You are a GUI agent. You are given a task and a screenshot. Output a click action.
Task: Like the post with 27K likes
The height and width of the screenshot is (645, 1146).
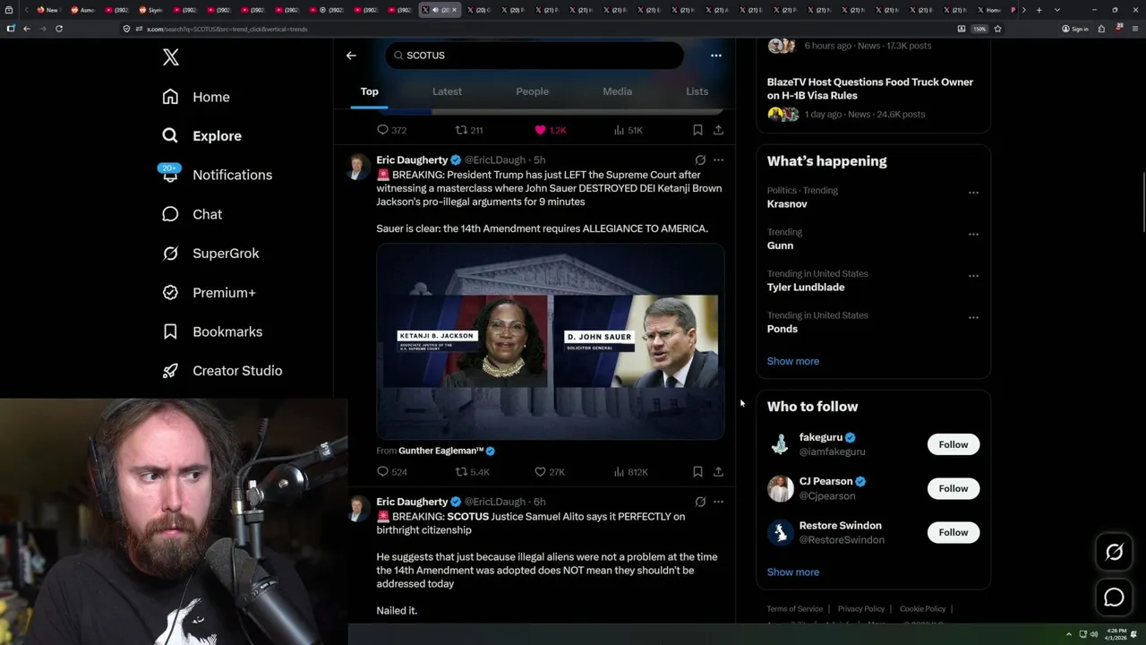coord(549,472)
